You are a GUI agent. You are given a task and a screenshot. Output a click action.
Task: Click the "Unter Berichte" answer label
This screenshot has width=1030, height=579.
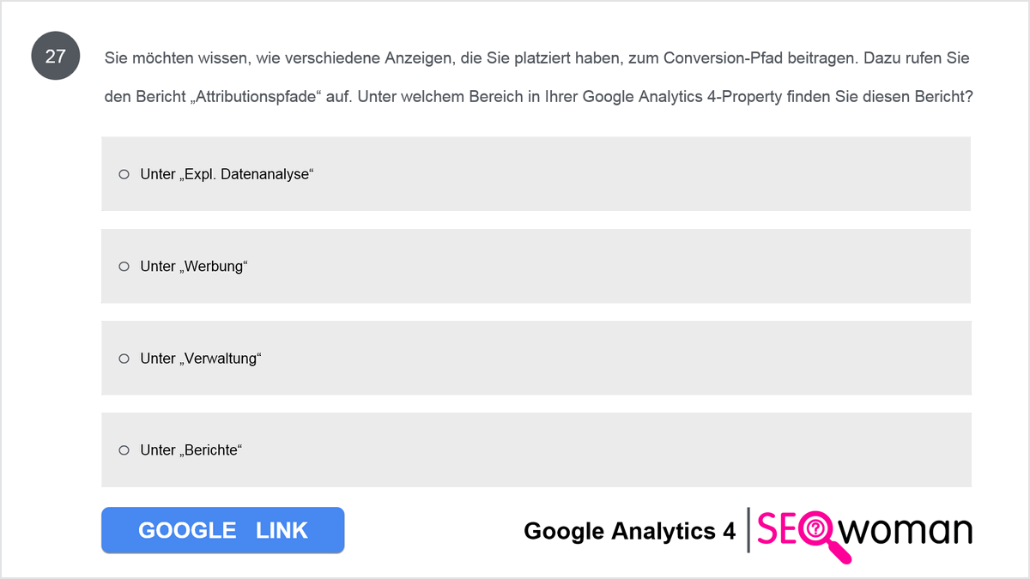(x=191, y=449)
